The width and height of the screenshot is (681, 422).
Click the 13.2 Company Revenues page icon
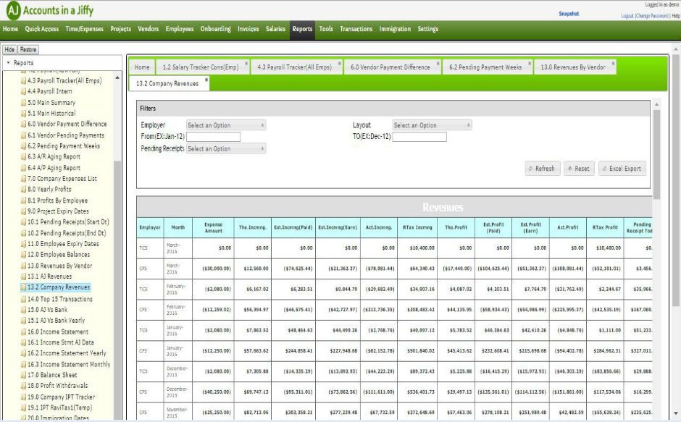(x=23, y=287)
